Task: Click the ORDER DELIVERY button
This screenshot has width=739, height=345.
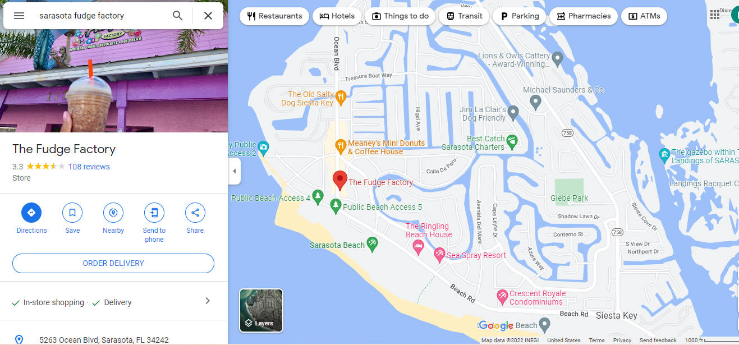Action: [113, 263]
